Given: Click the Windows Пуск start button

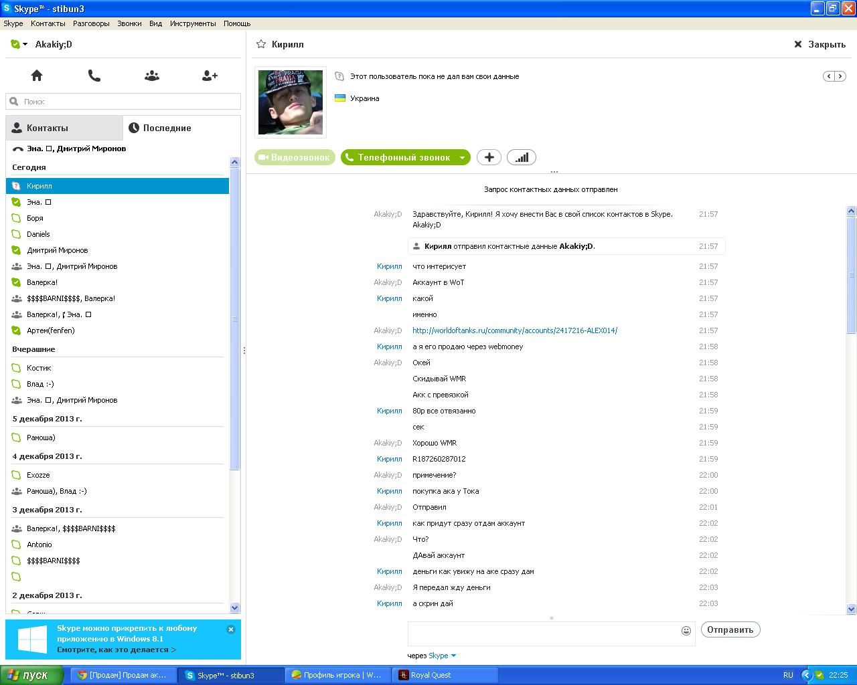Looking at the screenshot, I should point(31,675).
